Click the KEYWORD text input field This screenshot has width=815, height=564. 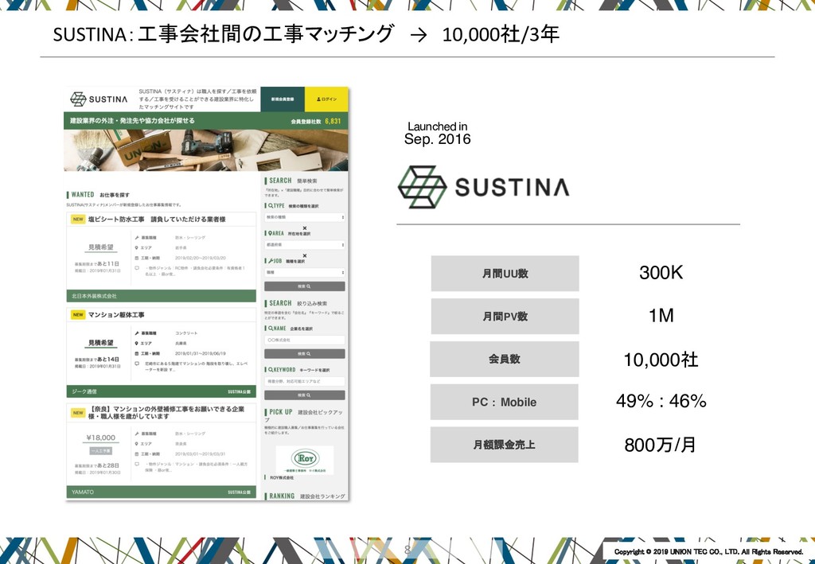305,381
